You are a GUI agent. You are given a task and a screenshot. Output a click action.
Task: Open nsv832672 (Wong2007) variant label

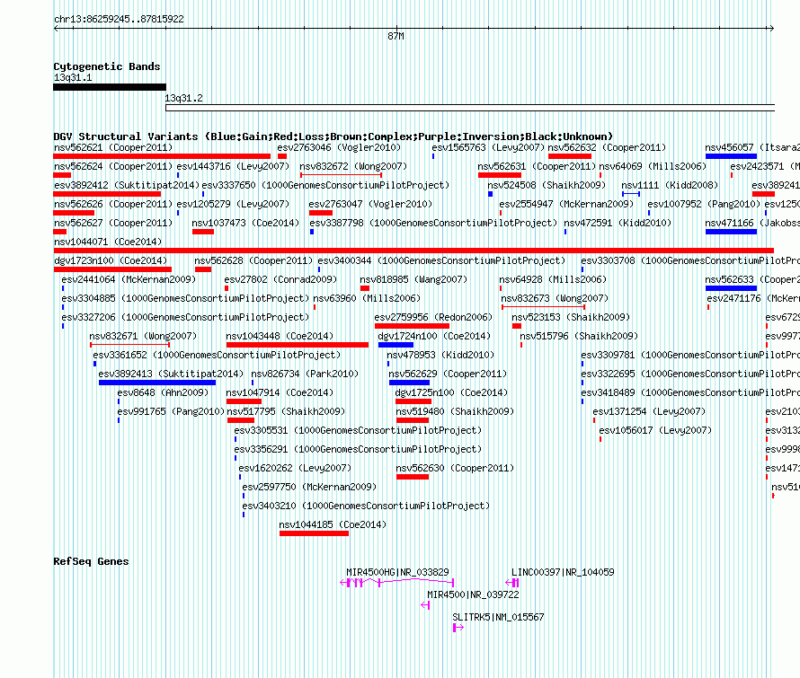(353, 167)
